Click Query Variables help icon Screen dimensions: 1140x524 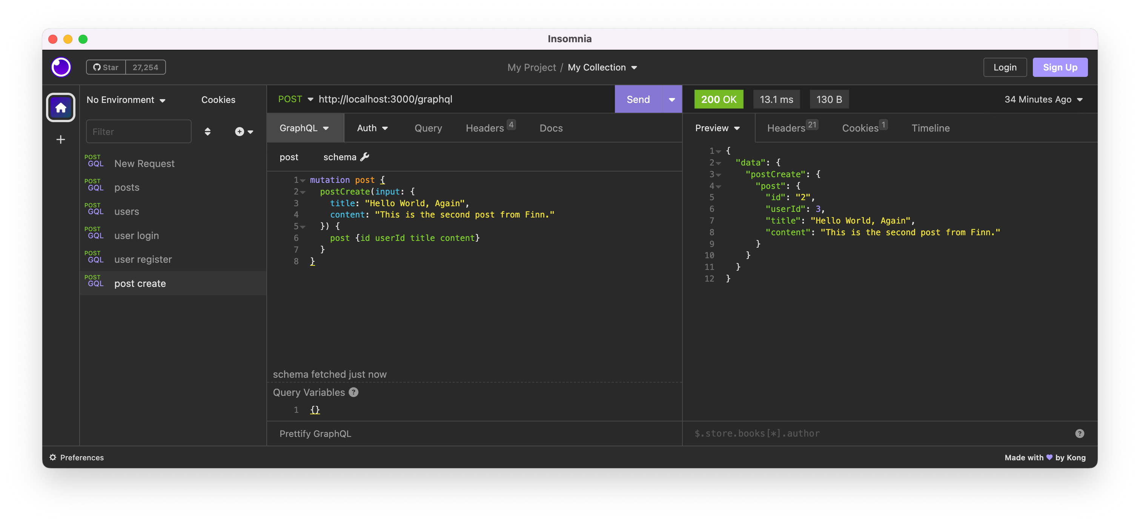353,392
